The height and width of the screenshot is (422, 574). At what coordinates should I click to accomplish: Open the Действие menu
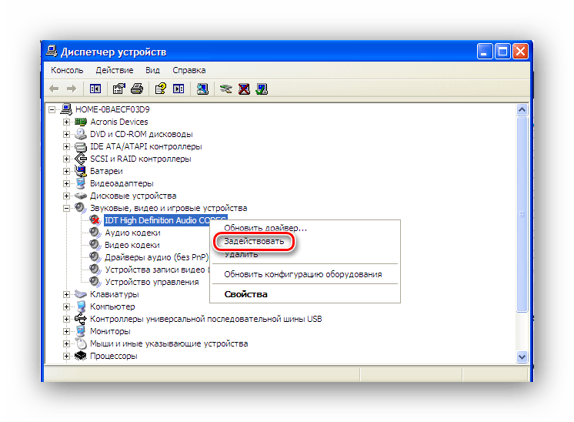click(x=114, y=70)
